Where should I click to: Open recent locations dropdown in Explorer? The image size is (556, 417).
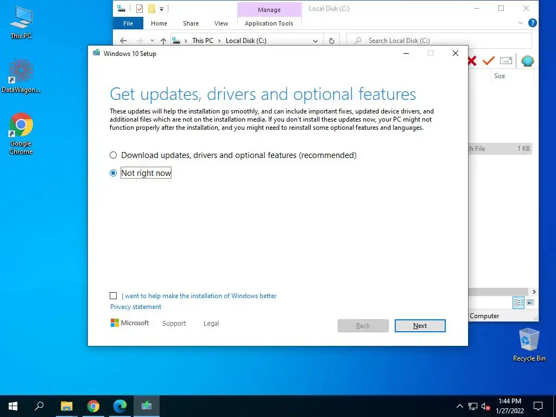[x=152, y=41]
